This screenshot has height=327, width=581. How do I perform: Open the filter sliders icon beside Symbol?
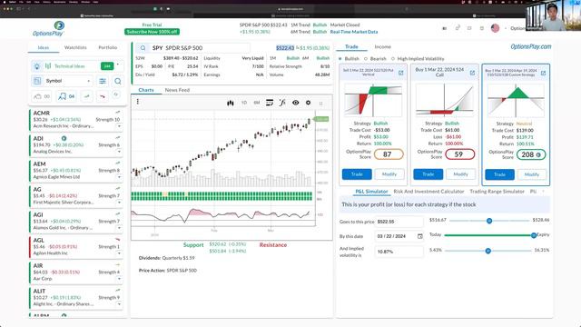[x=103, y=81]
